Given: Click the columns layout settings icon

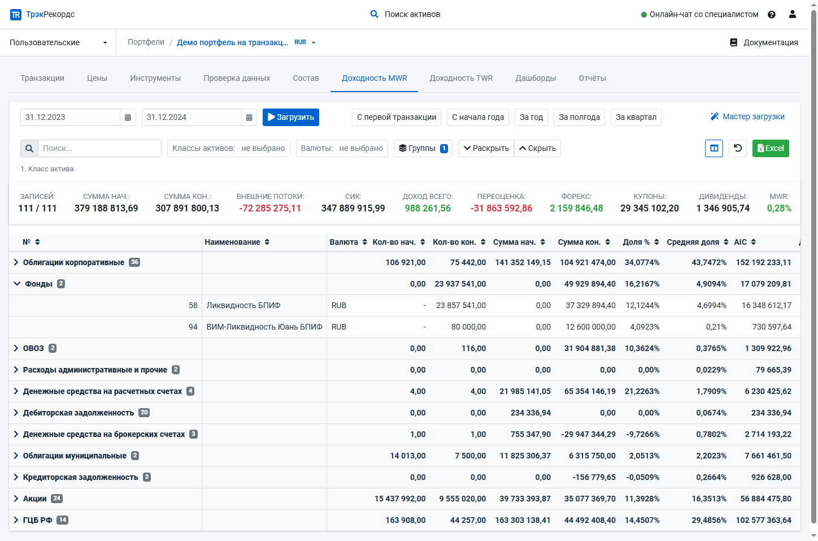Looking at the screenshot, I should coord(714,148).
